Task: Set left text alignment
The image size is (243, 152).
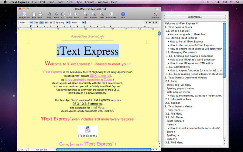Action: tap(37, 22)
